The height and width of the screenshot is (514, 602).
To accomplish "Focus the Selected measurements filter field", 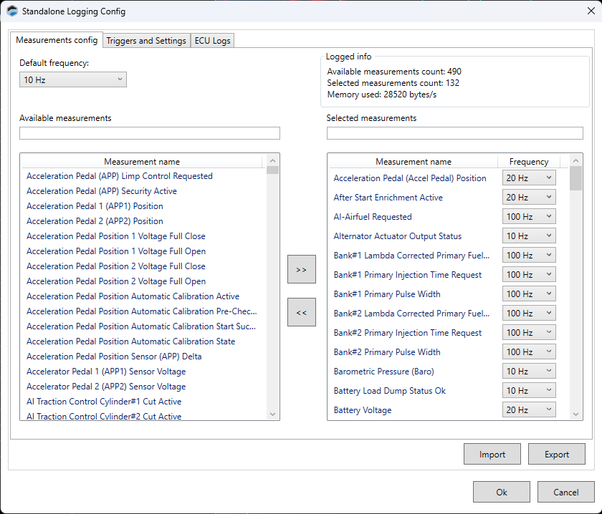I will [x=454, y=133].
